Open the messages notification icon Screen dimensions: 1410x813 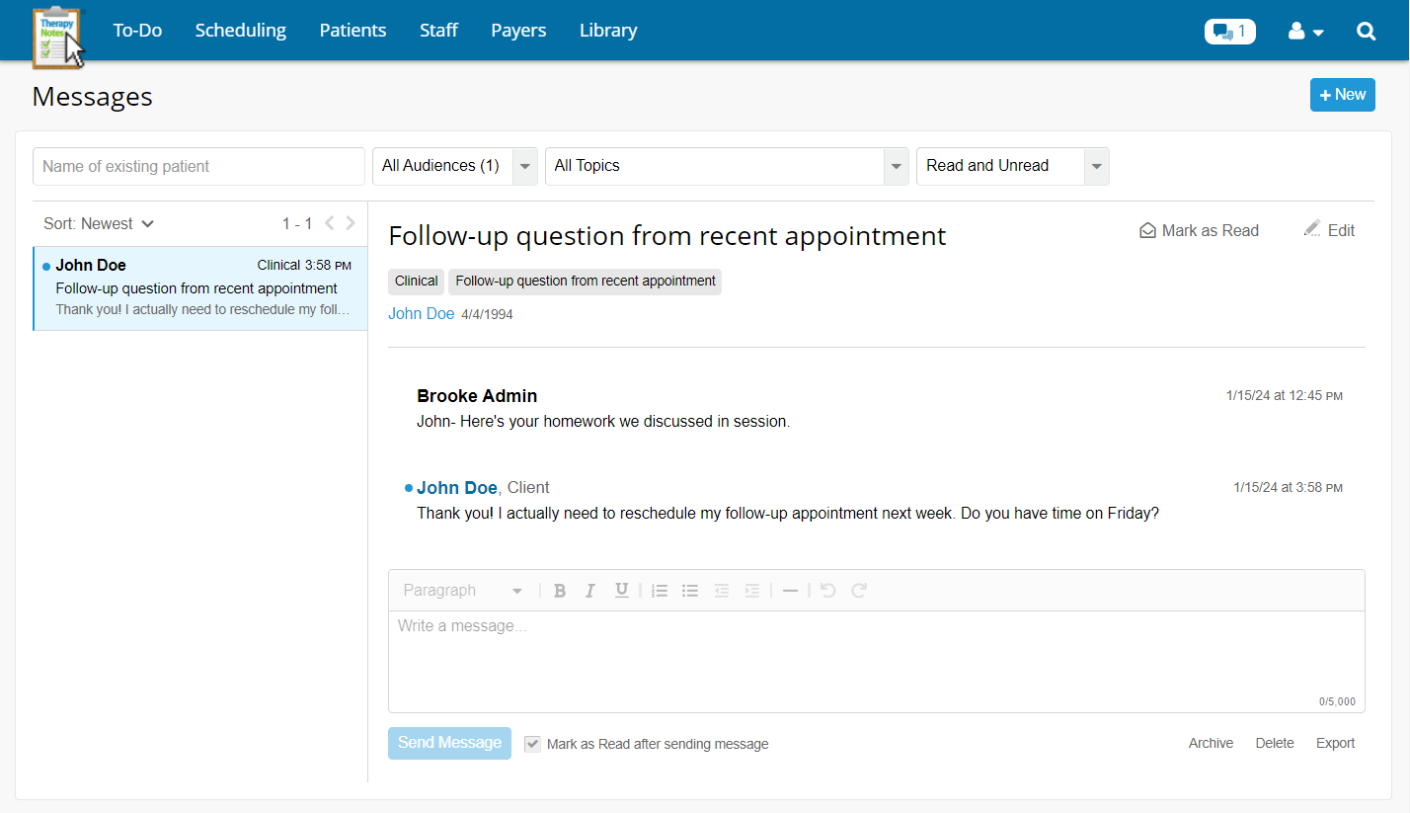[1229, 32]
